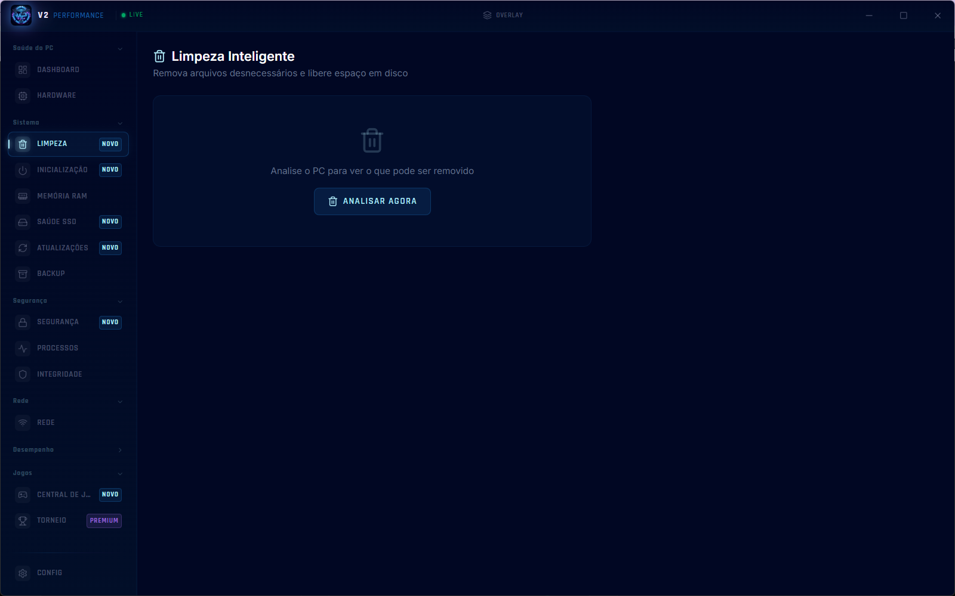Click the large trash icon in the panel

click(372, 141)
